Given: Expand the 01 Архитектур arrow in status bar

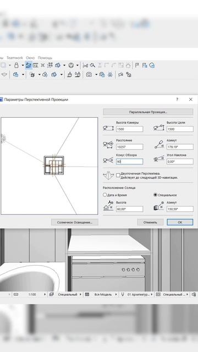Looking at the screenshot, I should point(152,294).
